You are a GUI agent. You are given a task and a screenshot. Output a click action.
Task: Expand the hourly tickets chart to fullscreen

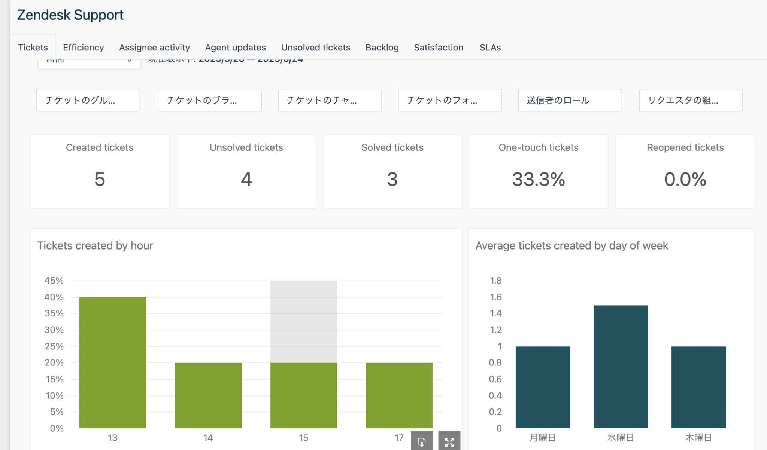coord(449,441)
